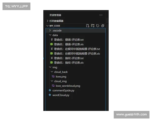
Task: Select the cloud_back folder label
Action: tap(61, 72)
